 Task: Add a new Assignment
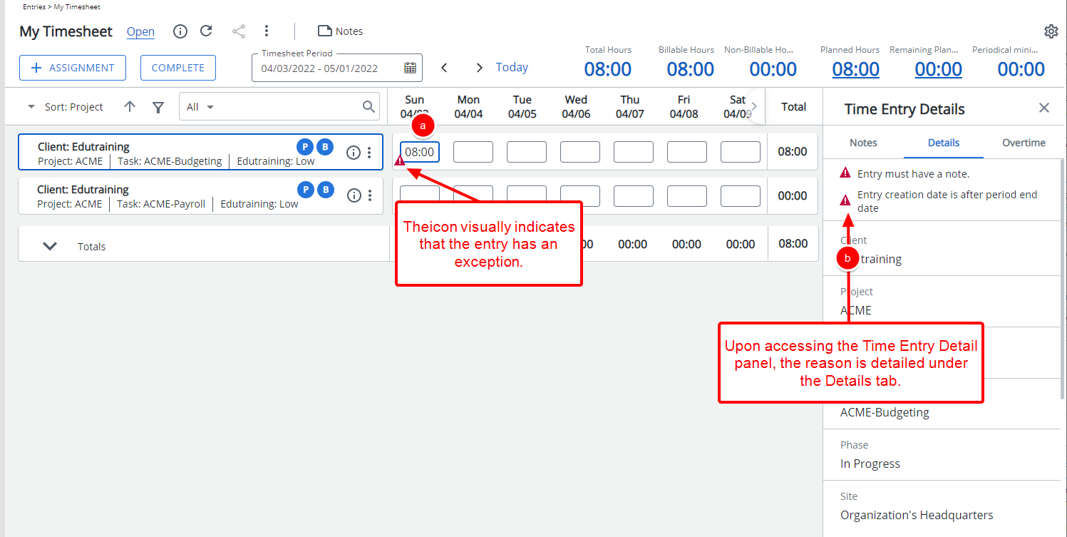[x=73, y=68]
